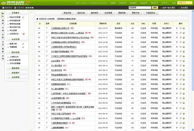Viewport: 194px width, 131px height.
Task: Expand the 频道模型 sidebar section
Action: (x=17, y=68)
